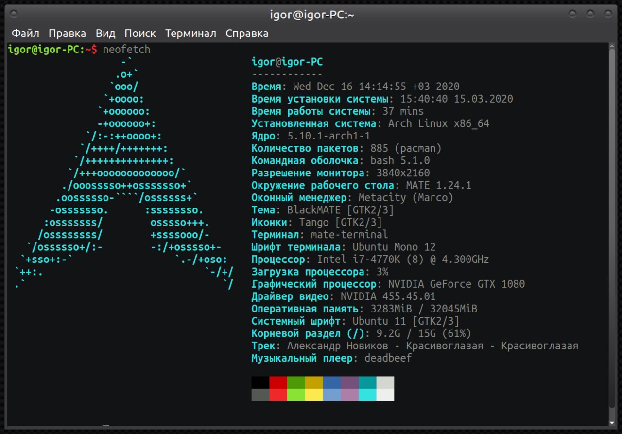The image size is (622, 434).
Task: Click the bright red color block
Action: [x=278, y=395]
